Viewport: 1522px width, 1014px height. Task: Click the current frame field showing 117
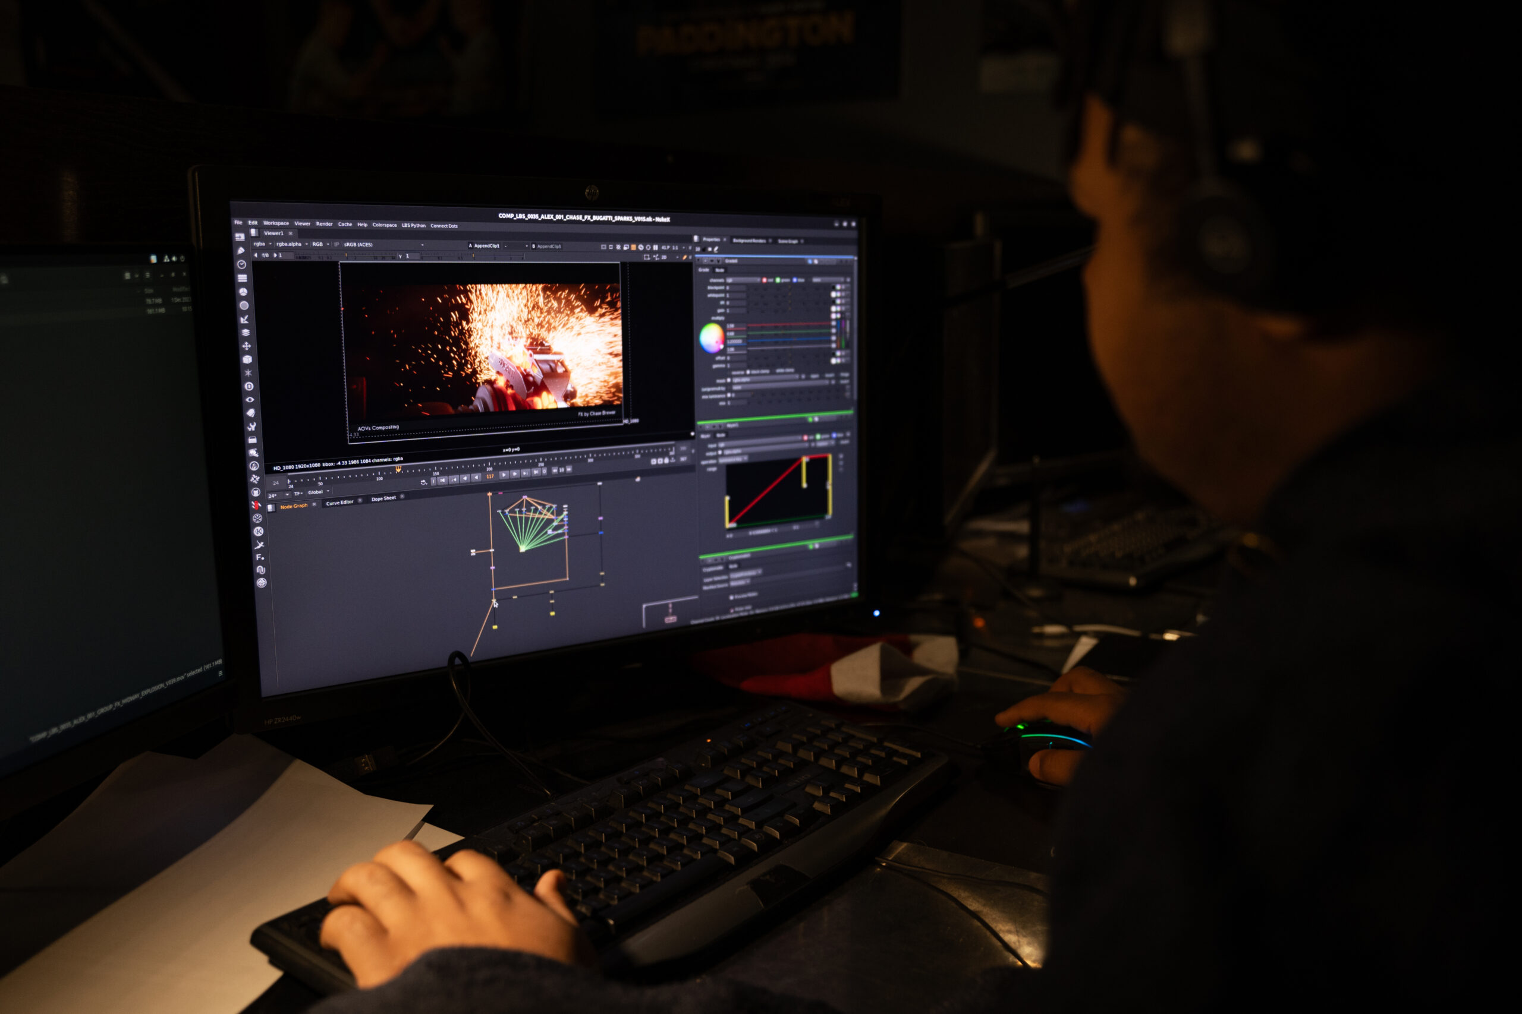pyautogui.click(x=490, y=476)
